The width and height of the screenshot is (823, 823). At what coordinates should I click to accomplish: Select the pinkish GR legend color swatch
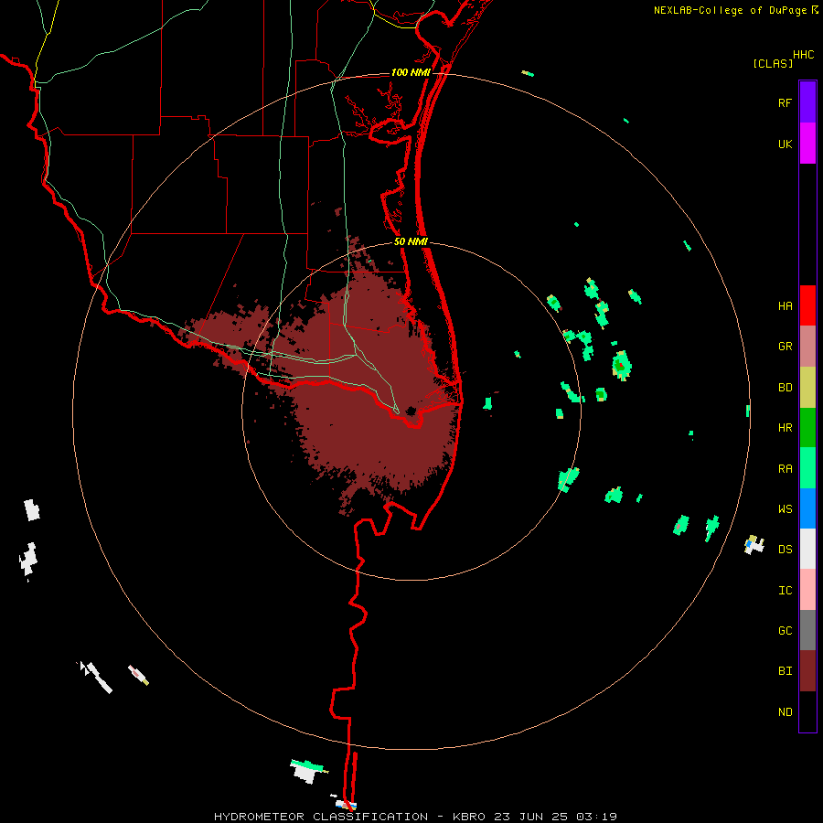point(807,346)
